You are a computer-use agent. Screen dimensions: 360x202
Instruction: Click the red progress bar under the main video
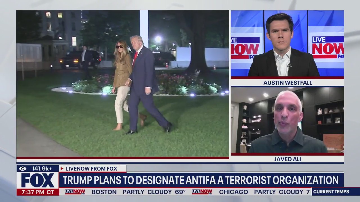(x=123, y=158)
